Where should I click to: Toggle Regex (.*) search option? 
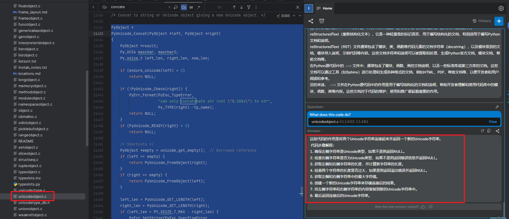(x=198, y=7)
